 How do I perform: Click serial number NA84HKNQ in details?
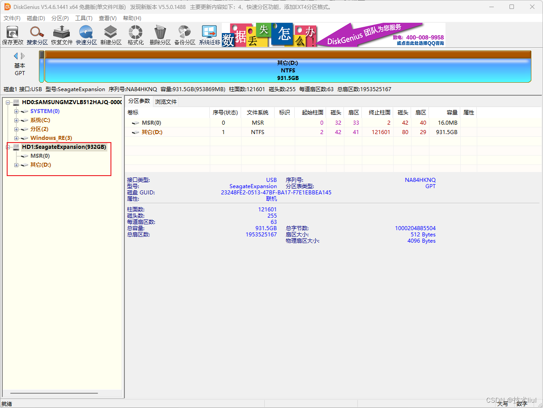point(420,180)
